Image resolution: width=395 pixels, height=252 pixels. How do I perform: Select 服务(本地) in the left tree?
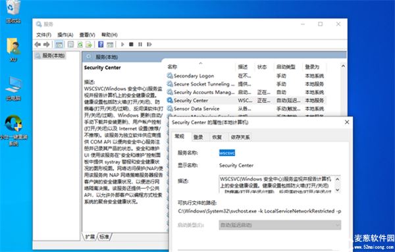[50, 56]
